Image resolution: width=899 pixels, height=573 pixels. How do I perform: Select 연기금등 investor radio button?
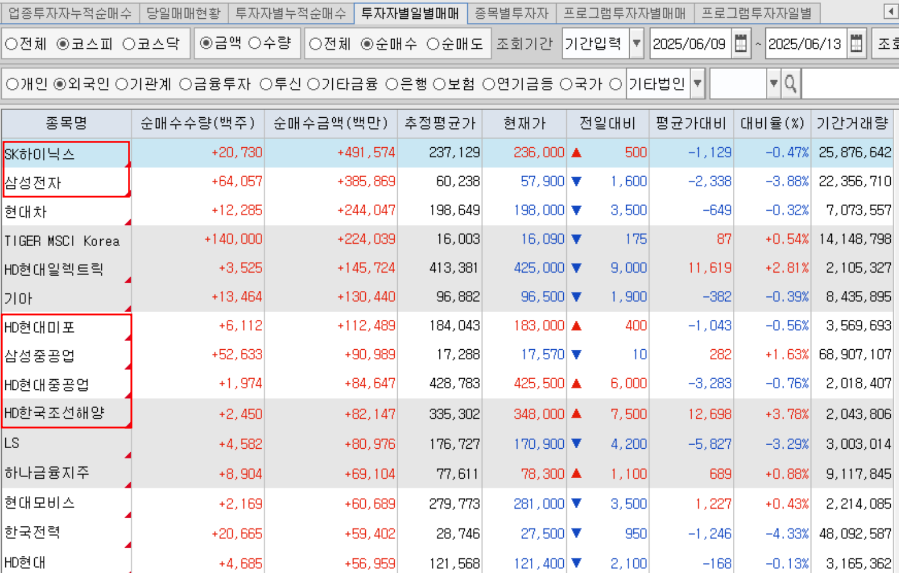pyautogui.click(x=488, y=85)
